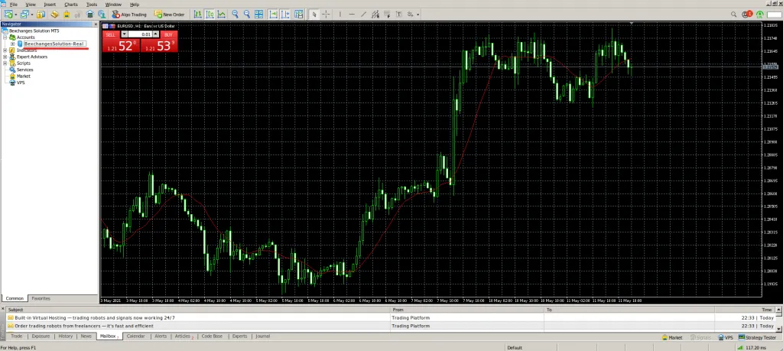This screenshot has width=783, height=351.
Task: Switch chart to bar chart
Action: coord(198,14)
